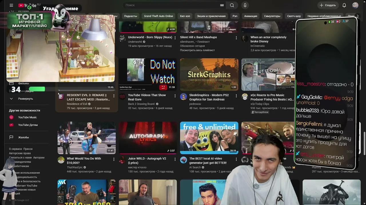
Task: Open more options for SleekGraphics video
Action: [x=236, y=96]
